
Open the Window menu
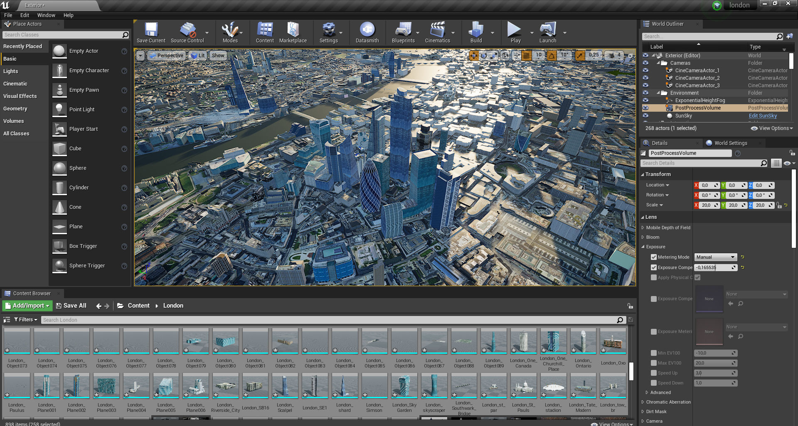pos(46,15)
